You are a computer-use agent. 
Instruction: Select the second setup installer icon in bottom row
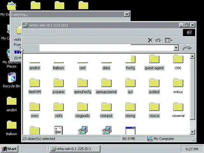point(106,130)
